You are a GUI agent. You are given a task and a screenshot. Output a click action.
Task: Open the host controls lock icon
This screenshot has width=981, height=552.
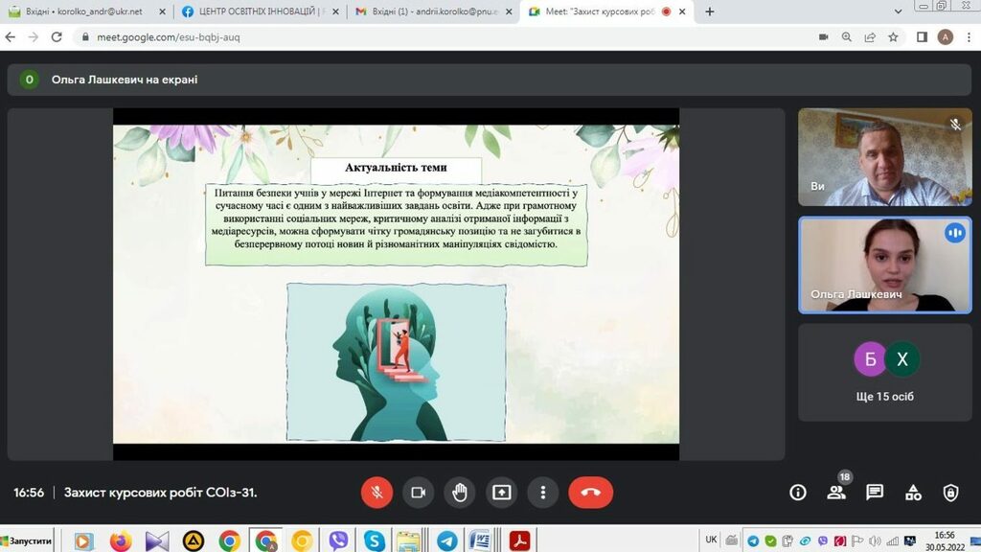pos(950,493)
